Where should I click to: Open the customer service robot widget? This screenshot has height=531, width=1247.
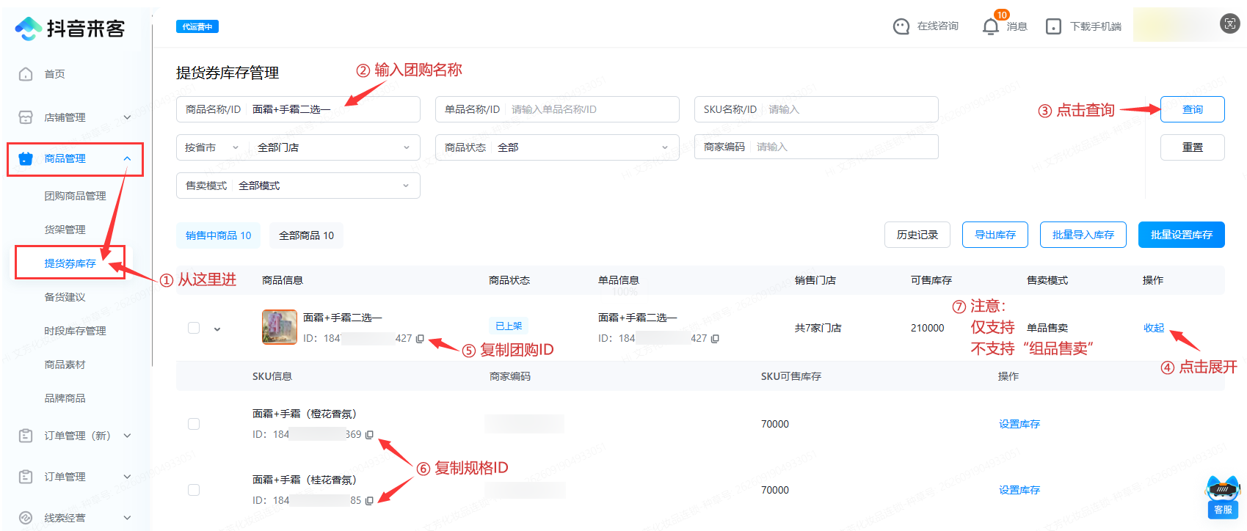click(x=1222, y=496)
